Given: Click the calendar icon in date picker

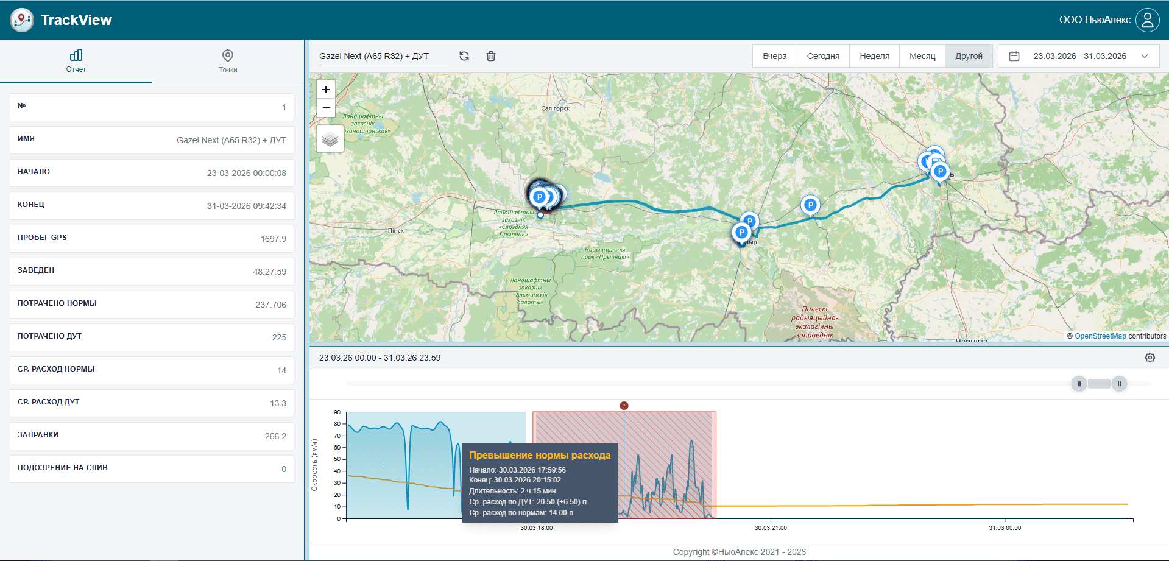Looking at the screenshot, I should pyautogui.click(x=1014, y=56).
